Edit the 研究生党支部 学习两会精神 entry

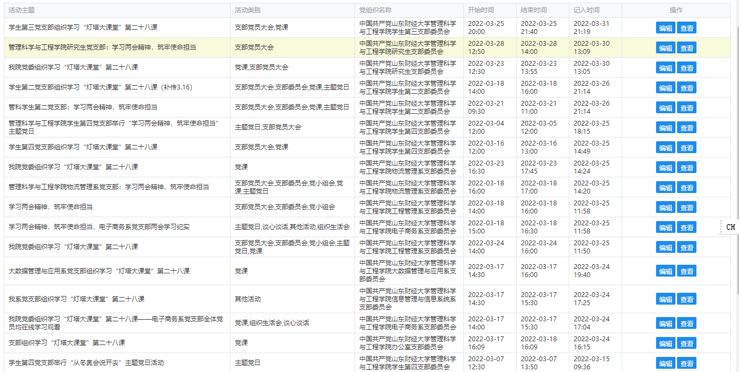click(665, 48)
